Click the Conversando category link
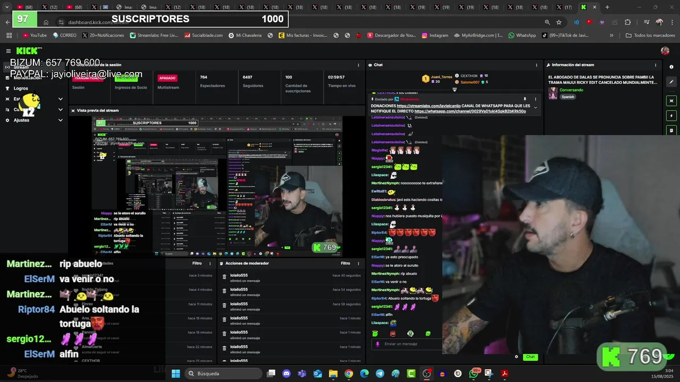Screen dimensions: 680x382 point(571,90)
